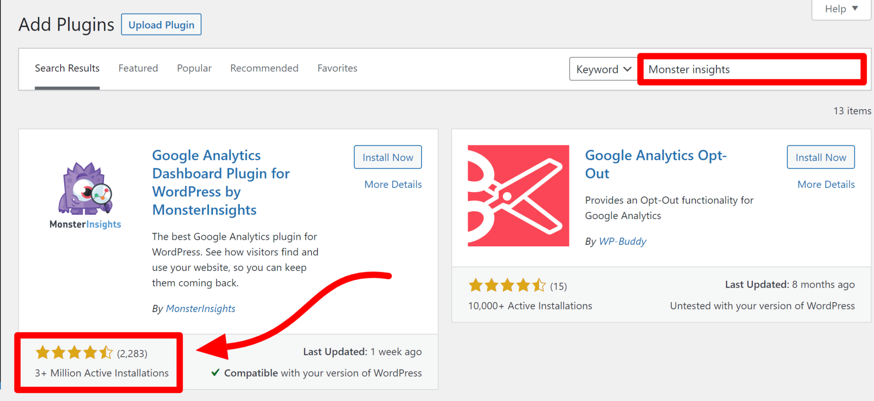Click the Add Plugins page heading
Viewport: 874px width, 401px height.
66,25
